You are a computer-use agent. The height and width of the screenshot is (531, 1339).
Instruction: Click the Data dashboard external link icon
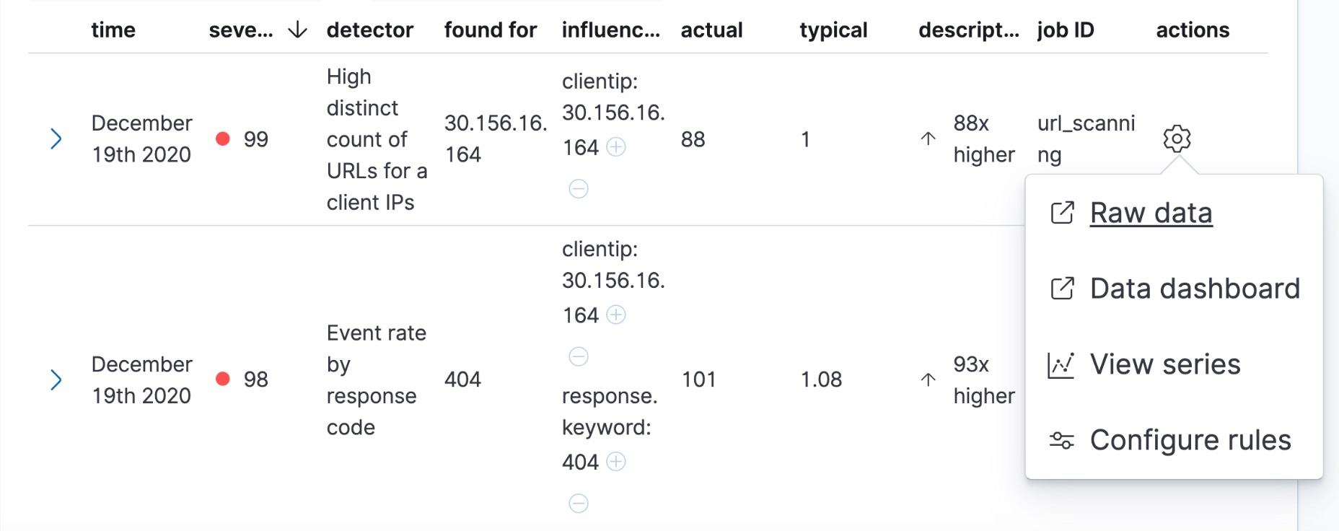(x=1061, y=288)
